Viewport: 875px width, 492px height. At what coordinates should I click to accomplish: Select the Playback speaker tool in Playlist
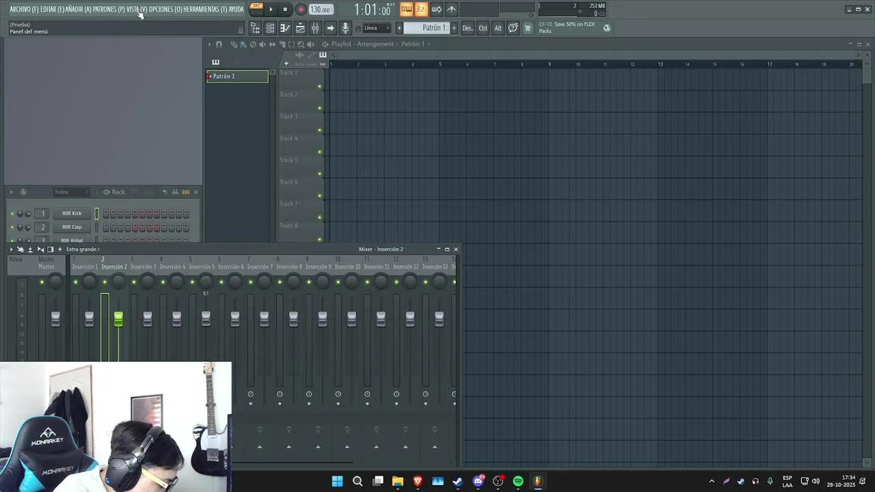tap(310, 44)
